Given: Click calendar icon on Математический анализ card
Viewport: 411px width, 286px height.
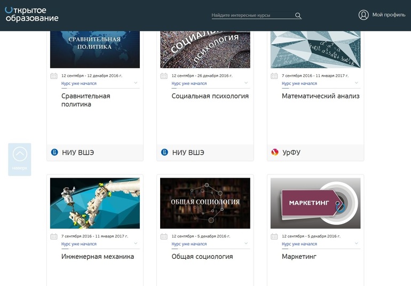Looking at the screenshot, I should (274, 76).
